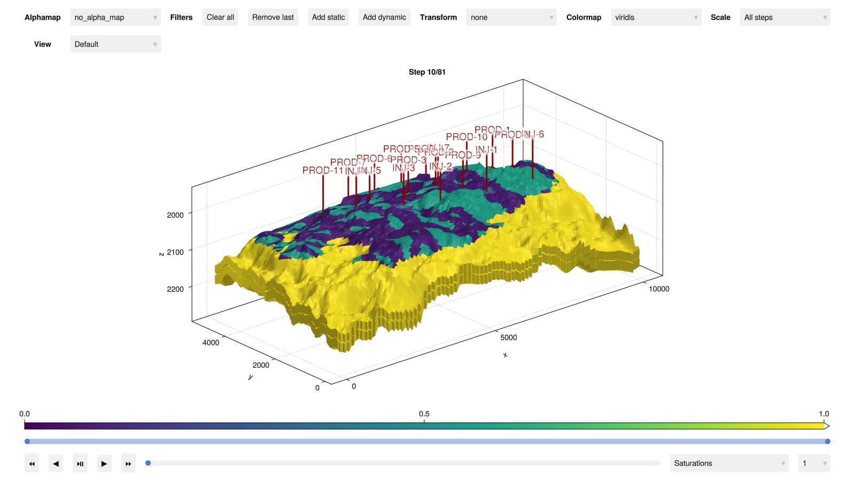This screenshot has width=855, height=481.
Task: Click the PROD-11 well label in the plot
Action: [x=322, y=170]
